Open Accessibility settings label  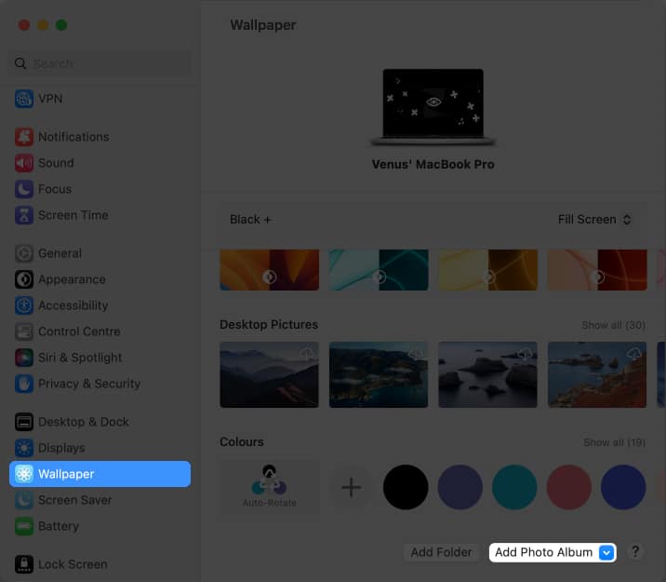pos(73,305)
